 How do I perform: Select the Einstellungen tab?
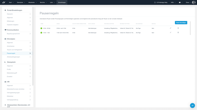[62, 2]
